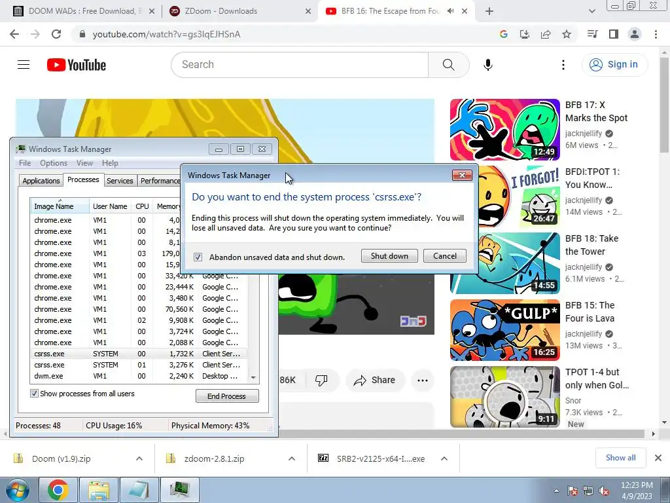670x503 pixels.
Task: Toggle Show processes from all users
Action: click(34, 394)
